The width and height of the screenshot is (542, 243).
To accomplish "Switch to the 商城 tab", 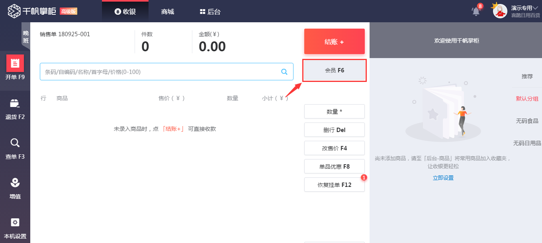I will tap(167, 11).
